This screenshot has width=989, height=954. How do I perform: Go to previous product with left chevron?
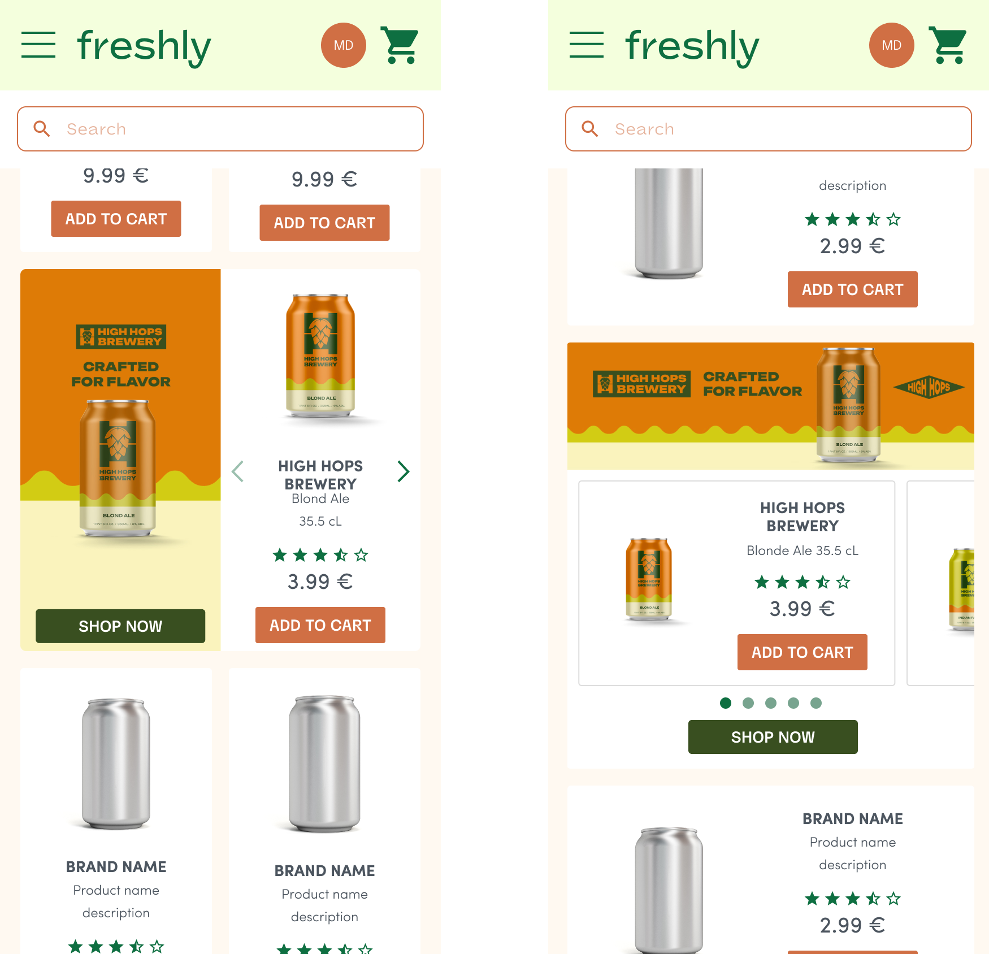pos(238,471)
